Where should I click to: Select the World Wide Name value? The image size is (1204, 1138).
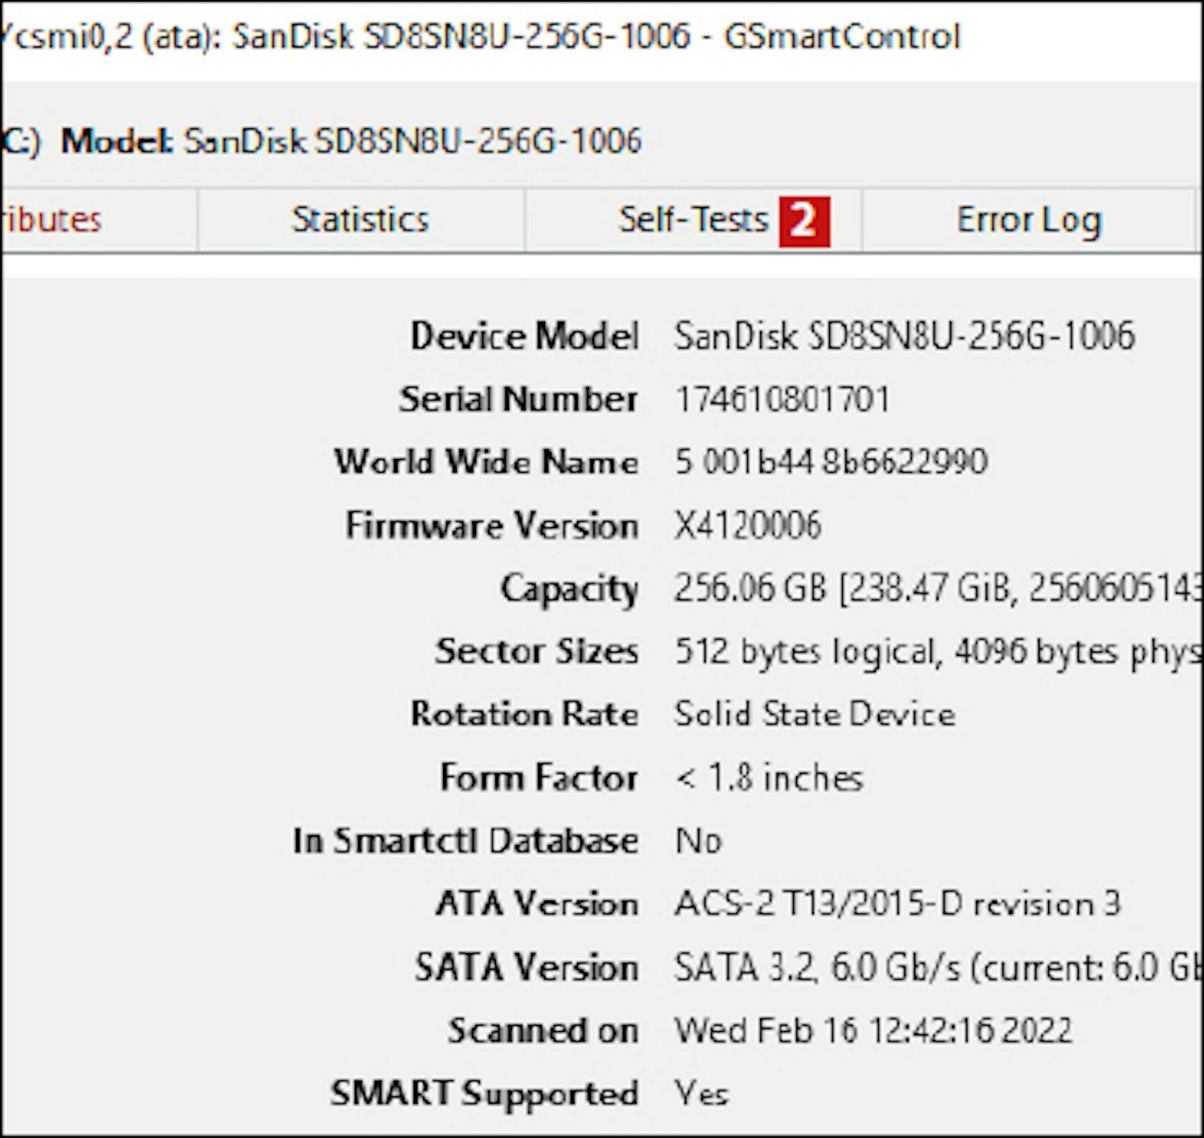pyautogui.click(x=830, y=461)
